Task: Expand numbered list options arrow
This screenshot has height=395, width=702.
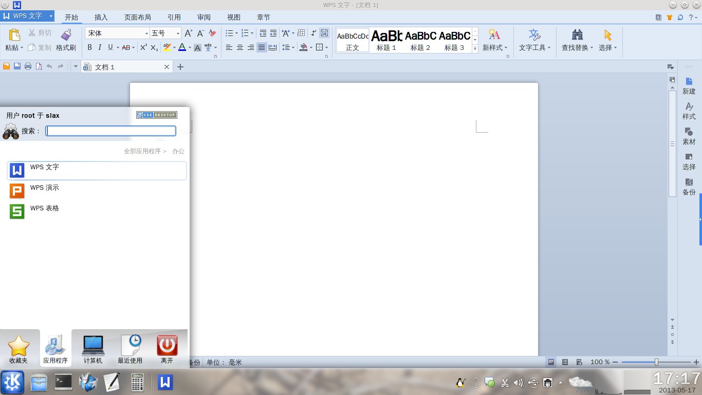Action: pyautogui.click(x=252, y=33)
